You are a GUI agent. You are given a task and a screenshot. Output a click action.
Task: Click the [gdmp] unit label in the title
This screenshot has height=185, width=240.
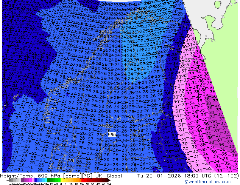(x=72, y=176)
